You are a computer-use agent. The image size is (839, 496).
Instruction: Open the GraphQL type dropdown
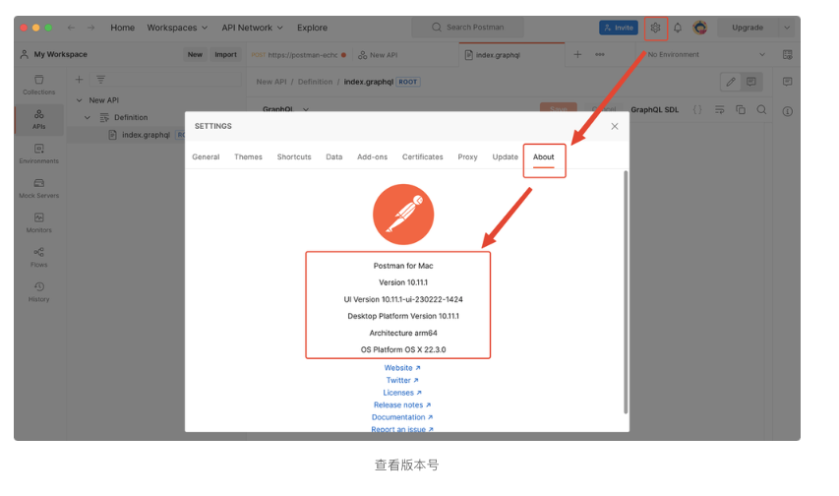pyautogui.click(x=285, y=109)
